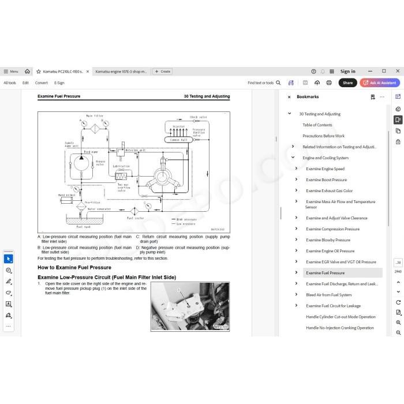Click the upload to cloud icon
This screenshot has height=404, width=404.
tap(317, 83)
